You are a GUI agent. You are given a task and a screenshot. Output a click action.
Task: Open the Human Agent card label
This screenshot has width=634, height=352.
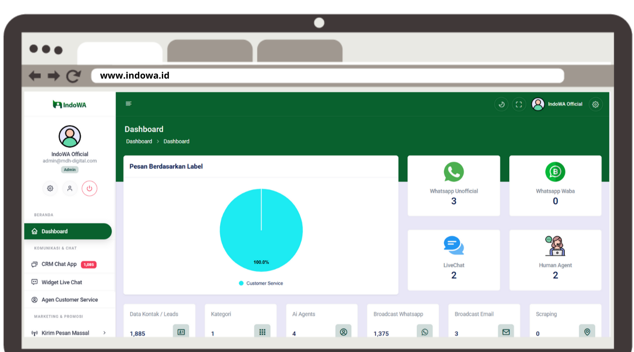555,265
